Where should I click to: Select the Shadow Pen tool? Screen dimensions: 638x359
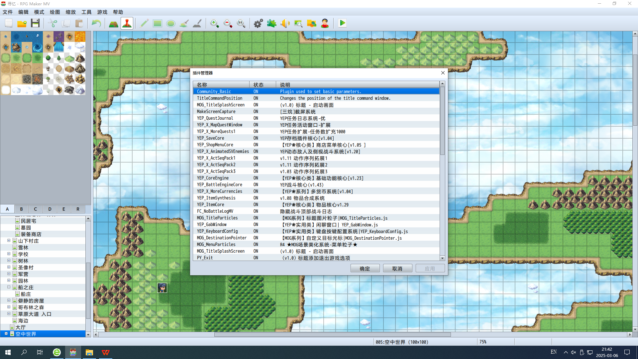pos(197,23)
